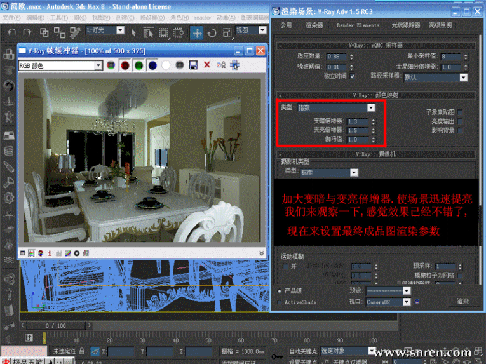Switch to alpha channel white circle

point(166,65)
